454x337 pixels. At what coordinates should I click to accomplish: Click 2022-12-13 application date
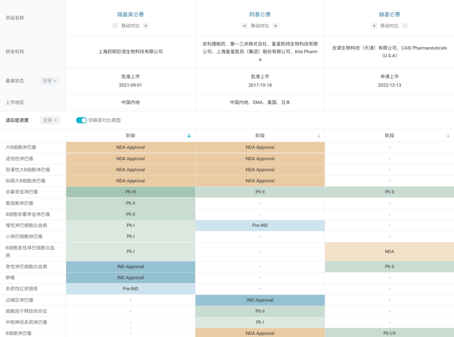click(x=389, y=85)
